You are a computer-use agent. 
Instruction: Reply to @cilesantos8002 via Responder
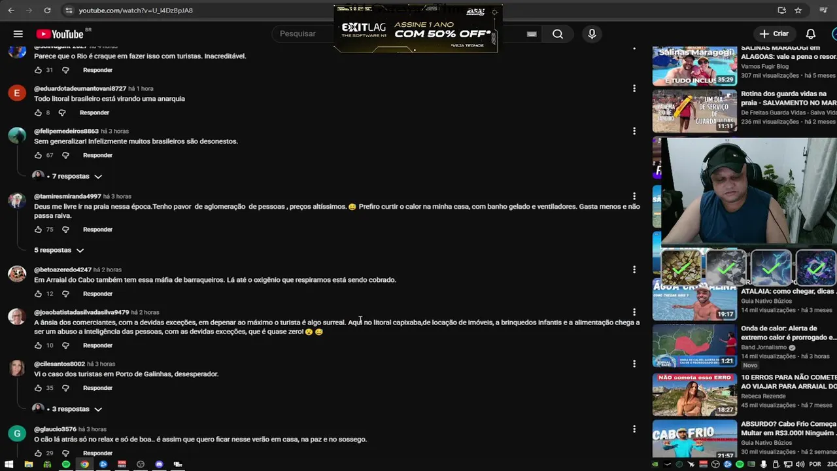(x=97, y=388)
